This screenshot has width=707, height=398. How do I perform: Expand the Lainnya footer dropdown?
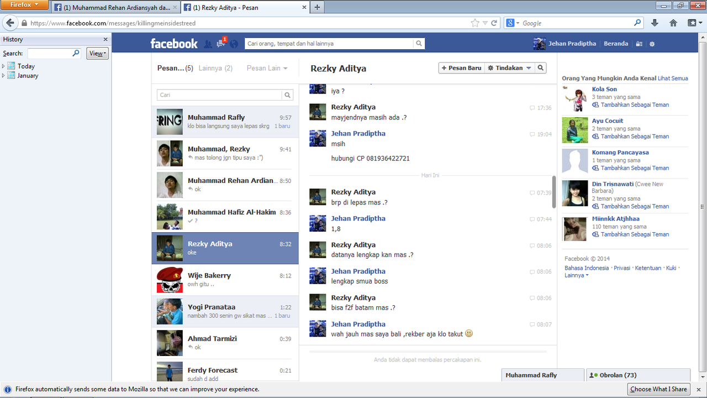pos(577,275)
